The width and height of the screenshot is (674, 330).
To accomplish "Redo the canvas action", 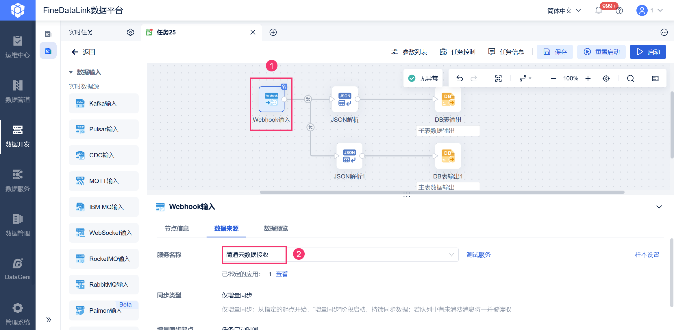I will (x=474, y=78).
